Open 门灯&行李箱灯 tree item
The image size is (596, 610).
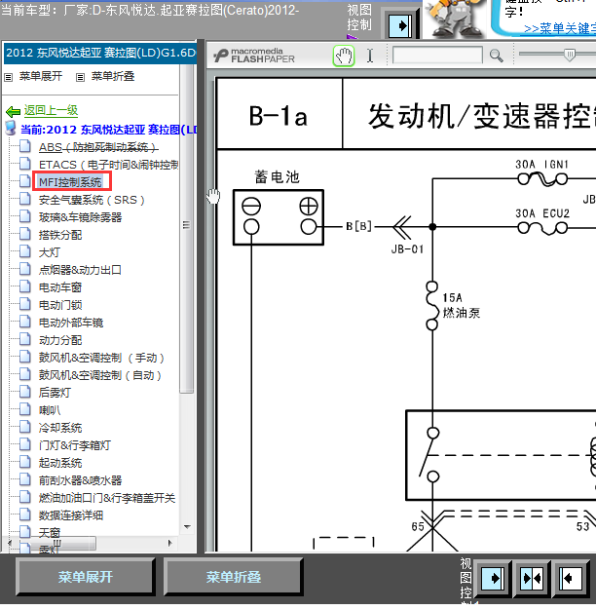75,445
